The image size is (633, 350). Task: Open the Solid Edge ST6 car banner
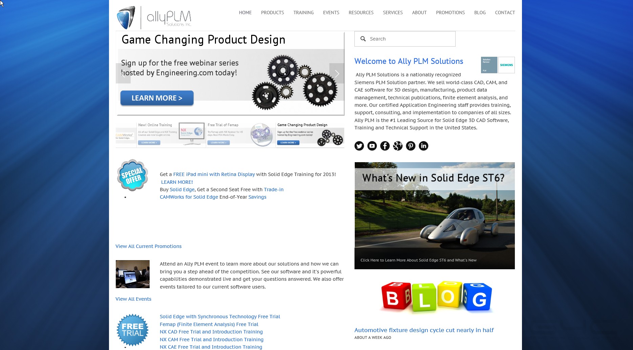435,216
